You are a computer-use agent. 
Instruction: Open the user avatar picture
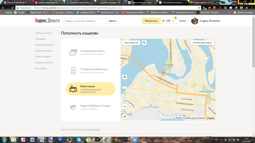[x=195, y=21]
